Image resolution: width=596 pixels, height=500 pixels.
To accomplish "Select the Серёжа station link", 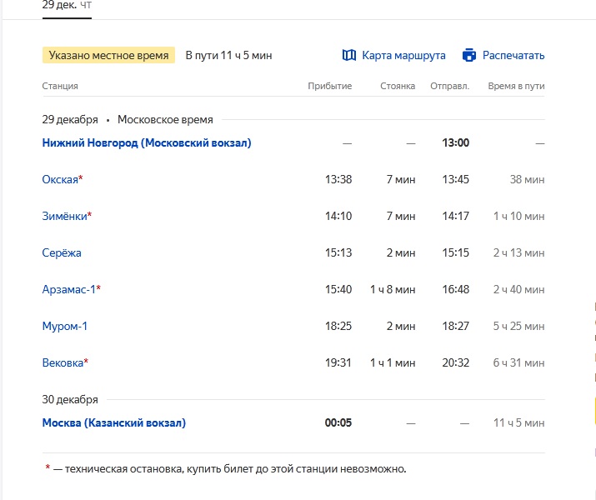I will [62, 252].
